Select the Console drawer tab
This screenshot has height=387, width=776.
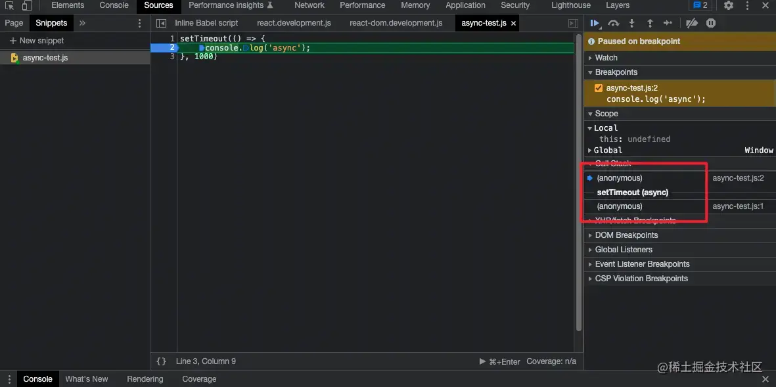pyautogui.click(x=37, y=379)
